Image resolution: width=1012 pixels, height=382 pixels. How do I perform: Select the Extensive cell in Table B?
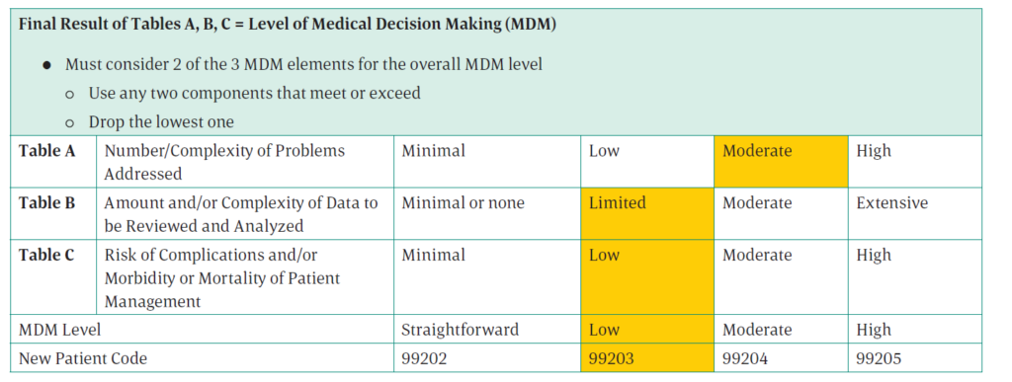915,214
